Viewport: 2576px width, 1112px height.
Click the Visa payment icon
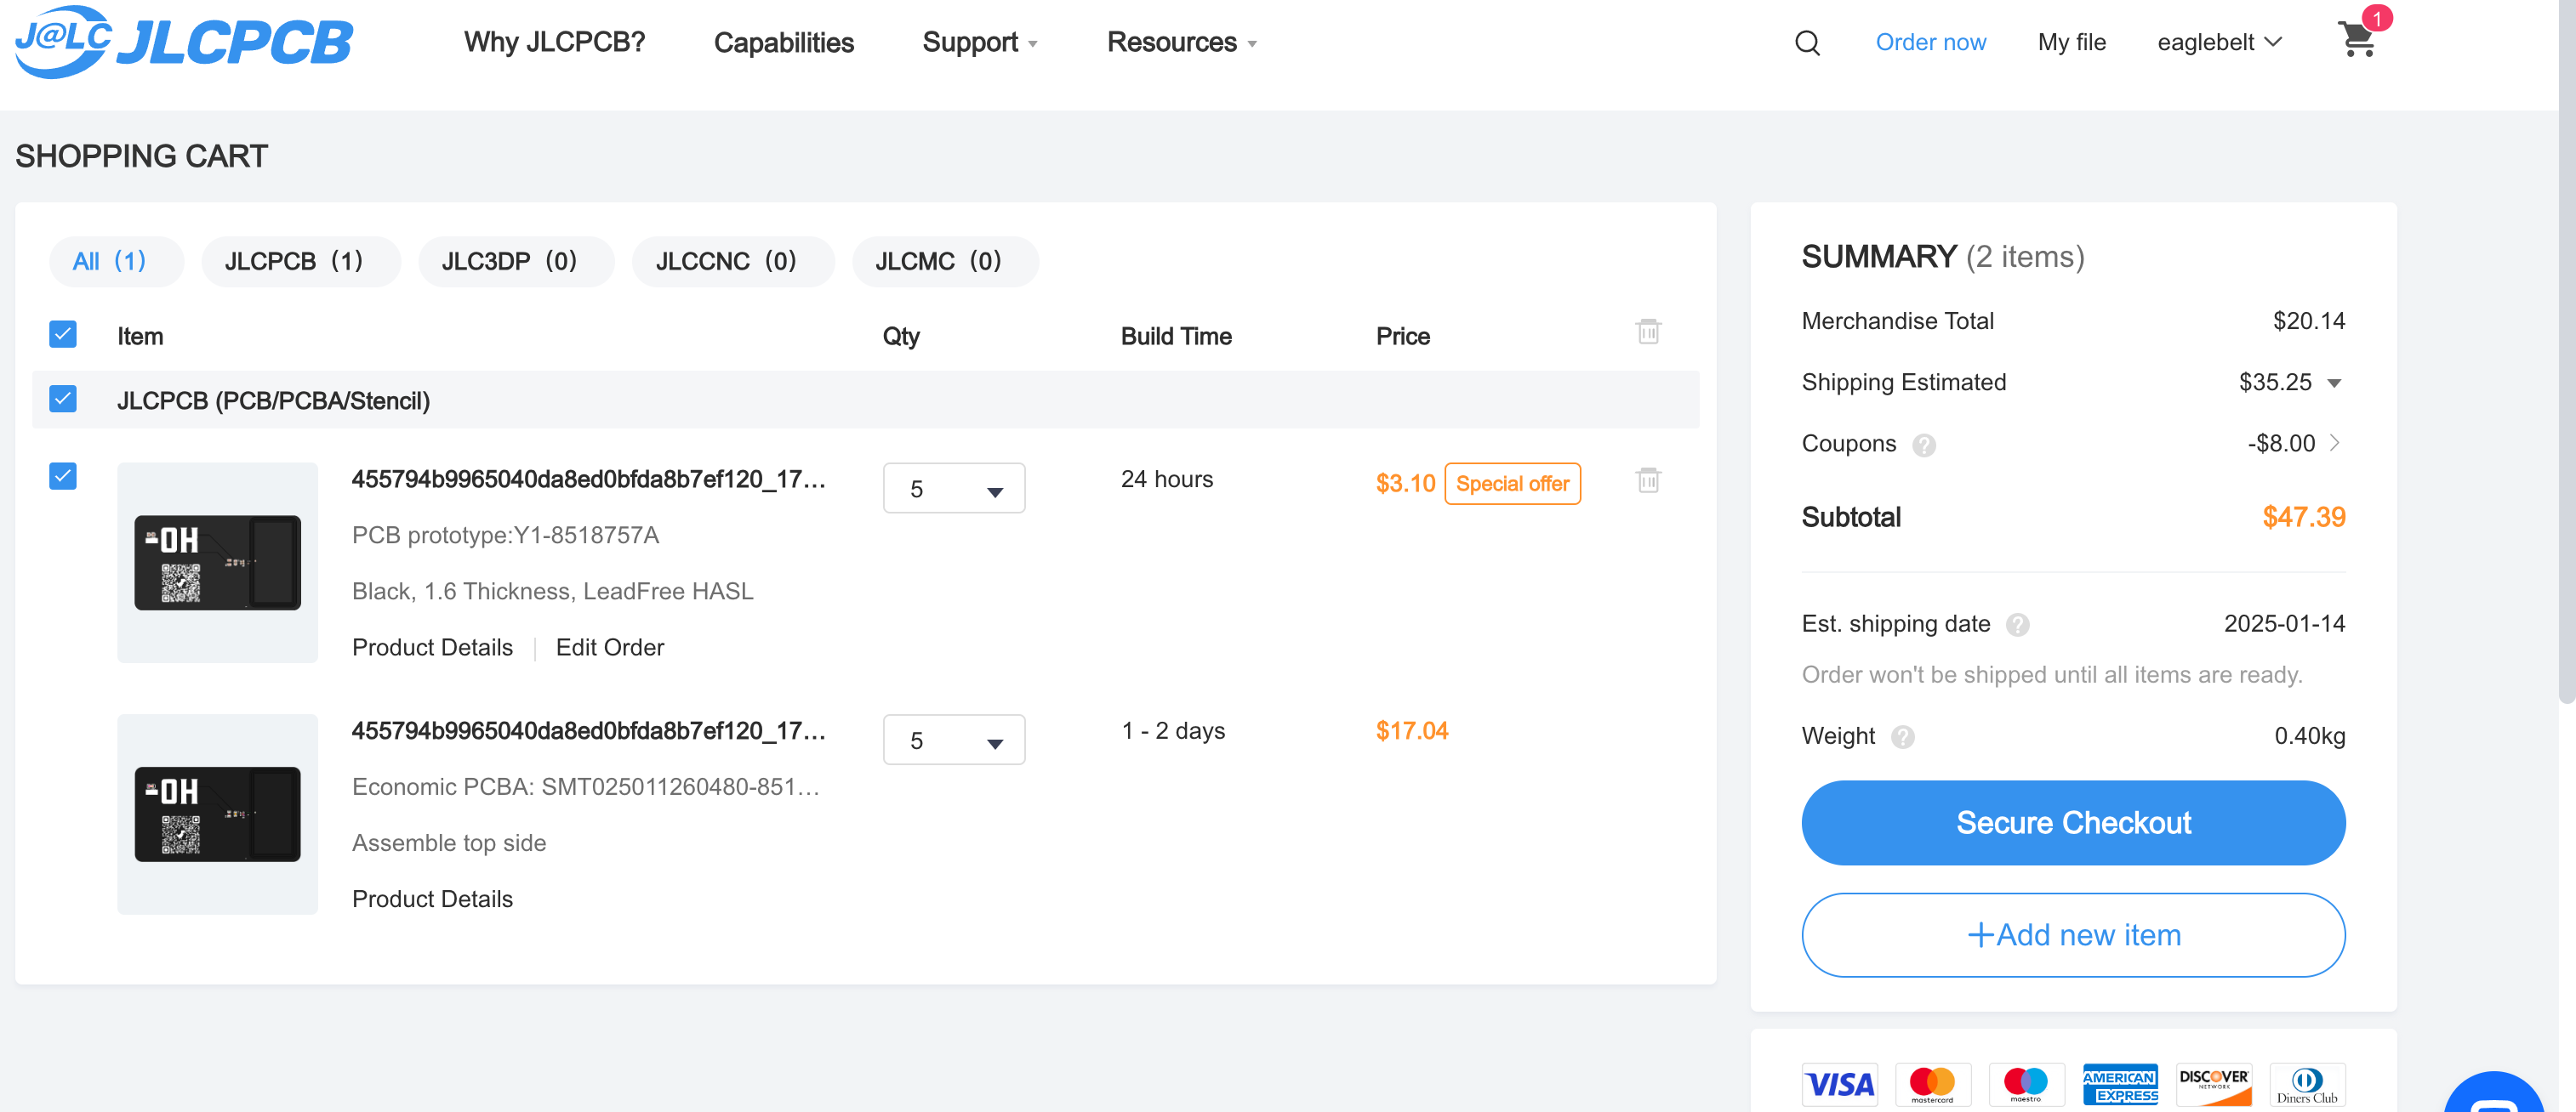(x=1839, y=1085)
